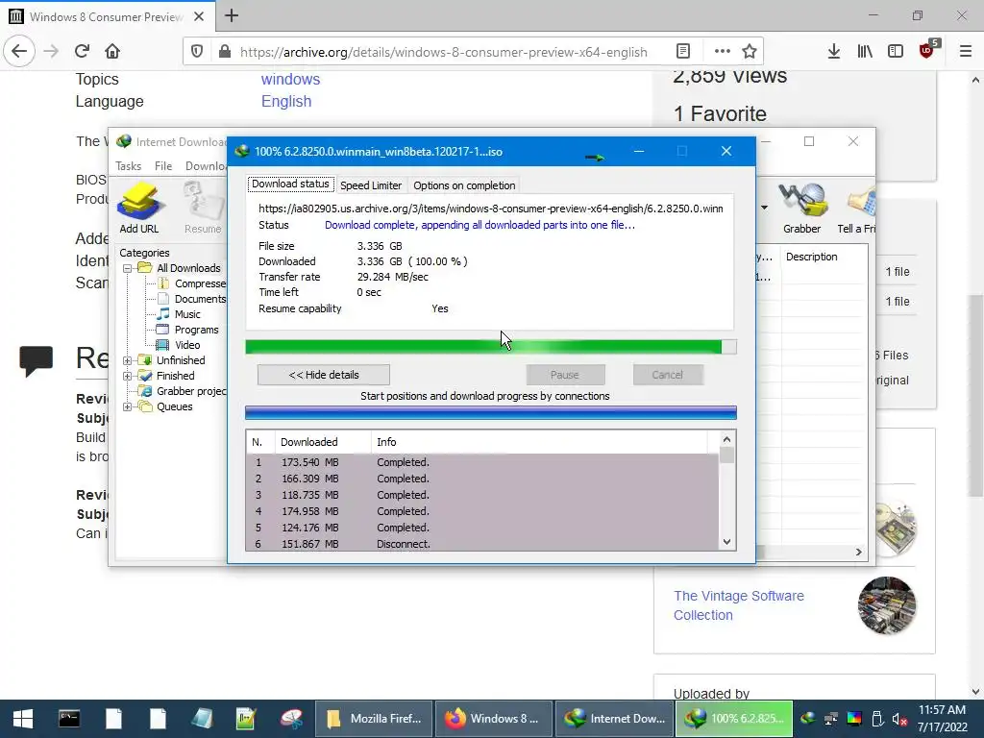984x738 pixels.
Task: Open the Command Prompt taskbar icon
Action: [69, 718]
